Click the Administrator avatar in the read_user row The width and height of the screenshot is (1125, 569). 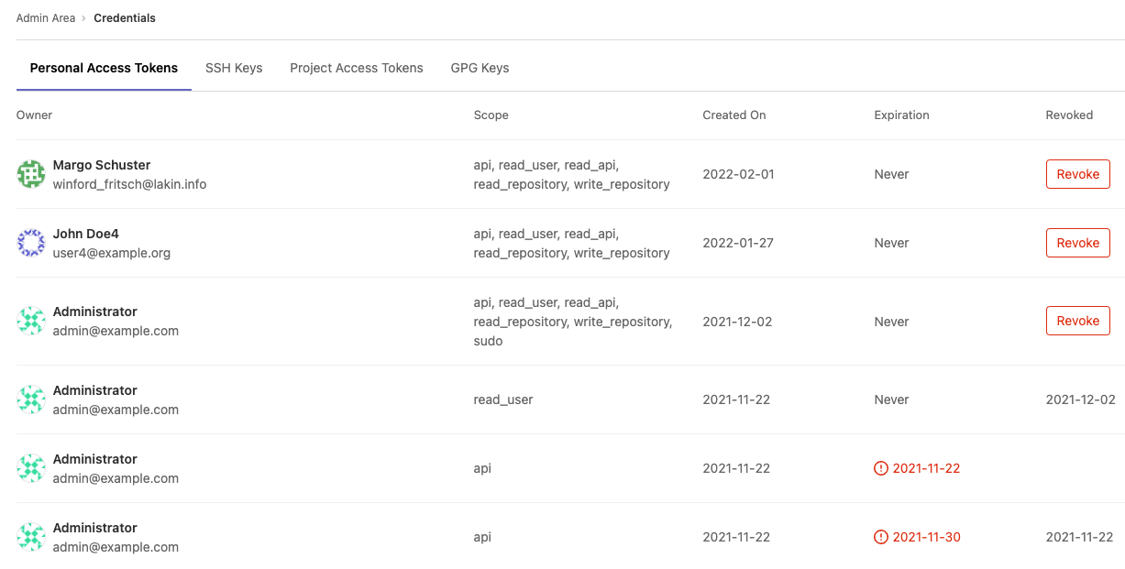click(x=30, y=399)
